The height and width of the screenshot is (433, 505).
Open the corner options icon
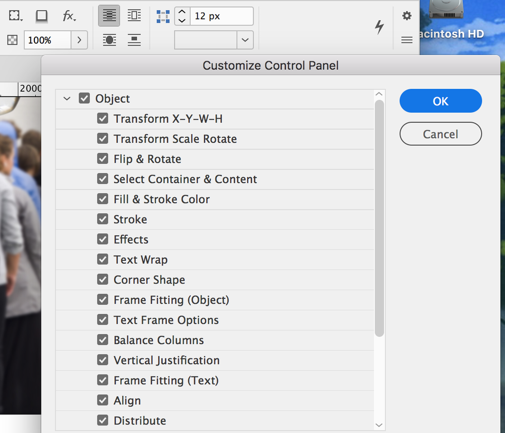tap(15, 16)
